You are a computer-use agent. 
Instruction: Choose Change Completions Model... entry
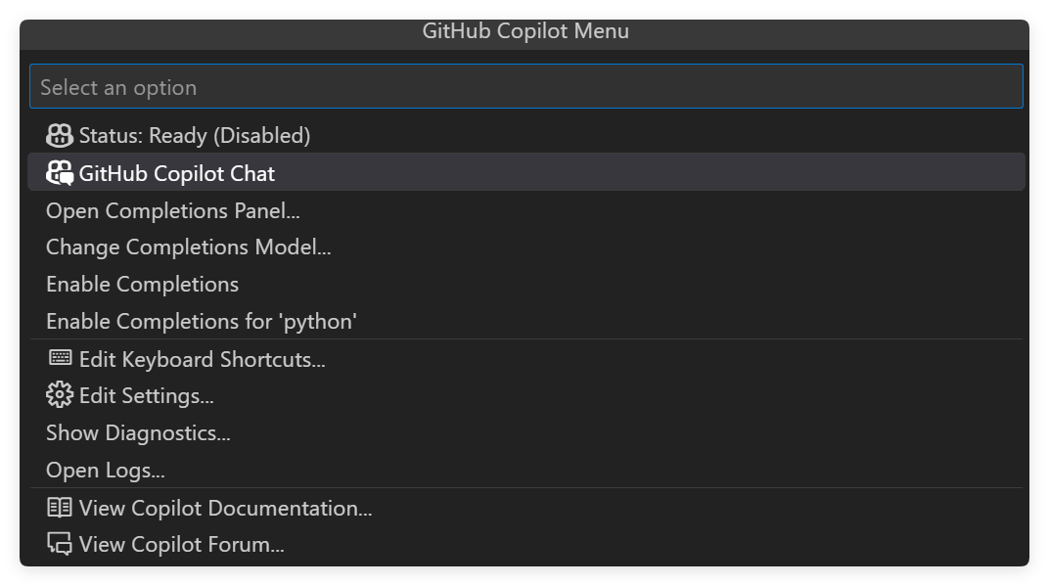[x=188, y=248]
